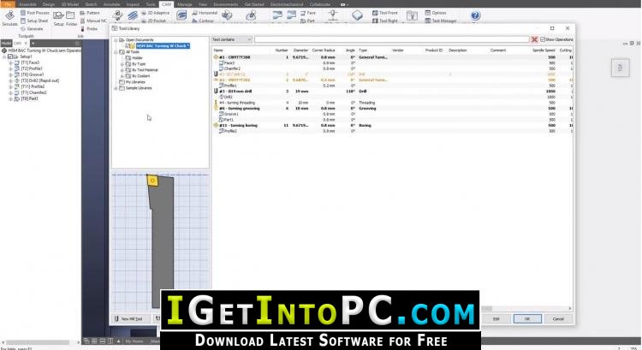Sort the tool list by Spindle Speed column
This screenshot has width=642, height=350.
point(544,50)
